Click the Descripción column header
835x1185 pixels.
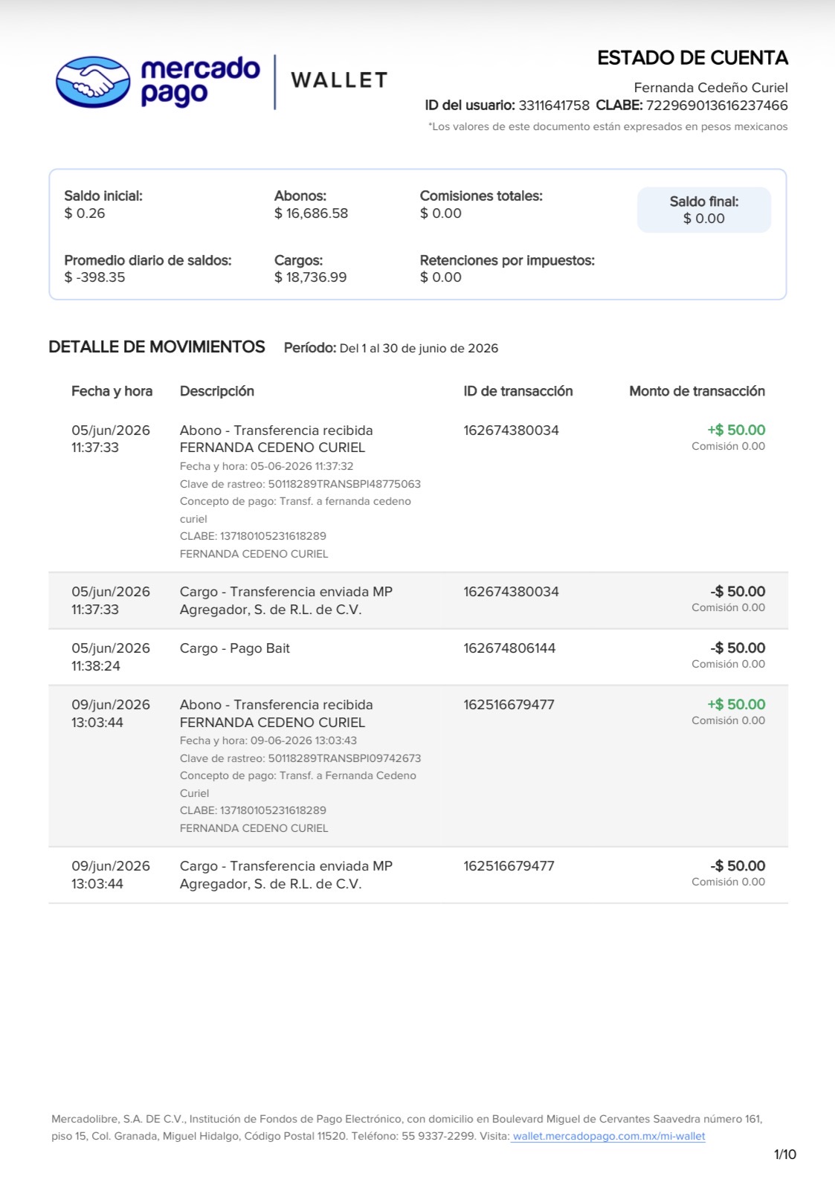pyautogui.click(x=217, y=391)
